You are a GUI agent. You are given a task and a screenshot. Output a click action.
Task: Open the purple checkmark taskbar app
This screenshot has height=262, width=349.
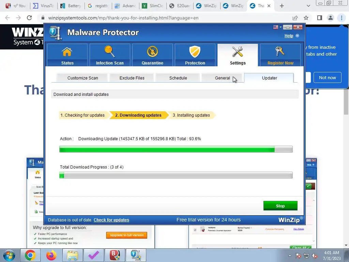coord(94,255)
